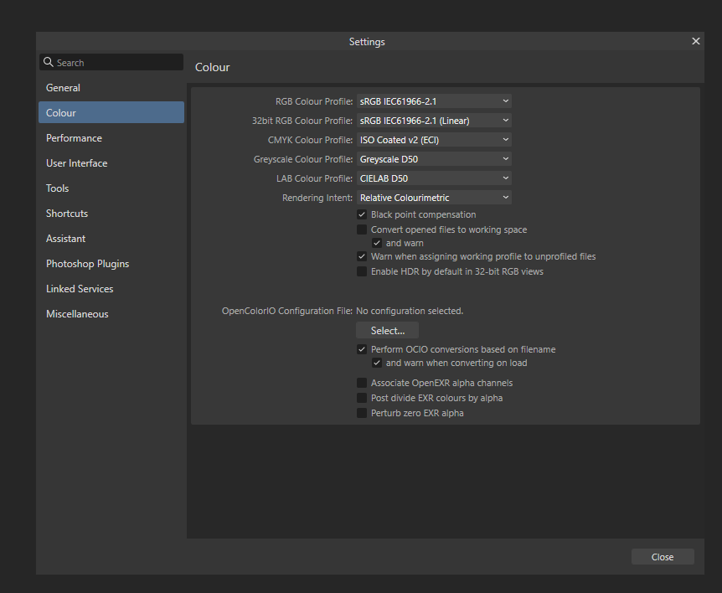Toggle the 'and warn' checkbox
Screen dimensions: 722x593
coord(377,243)
